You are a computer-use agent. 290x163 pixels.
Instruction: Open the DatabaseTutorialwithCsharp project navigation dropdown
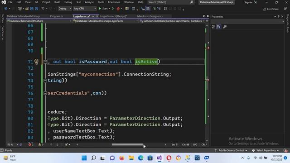[x=39, y=21]
